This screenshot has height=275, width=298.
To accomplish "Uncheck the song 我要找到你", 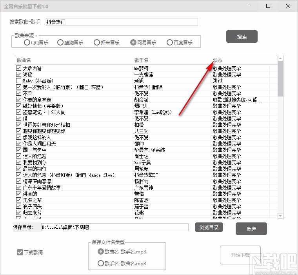I will pos(19,162).
